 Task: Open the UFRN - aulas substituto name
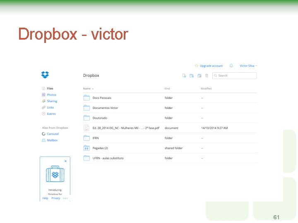(x=108, y=158)
